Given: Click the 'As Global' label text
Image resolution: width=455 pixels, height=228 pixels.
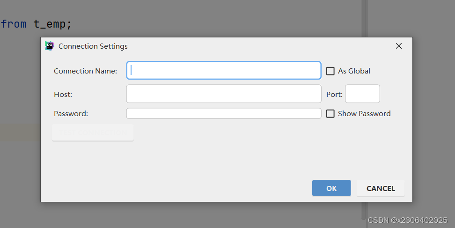Looking at the screenshot, I should [354, 71].
